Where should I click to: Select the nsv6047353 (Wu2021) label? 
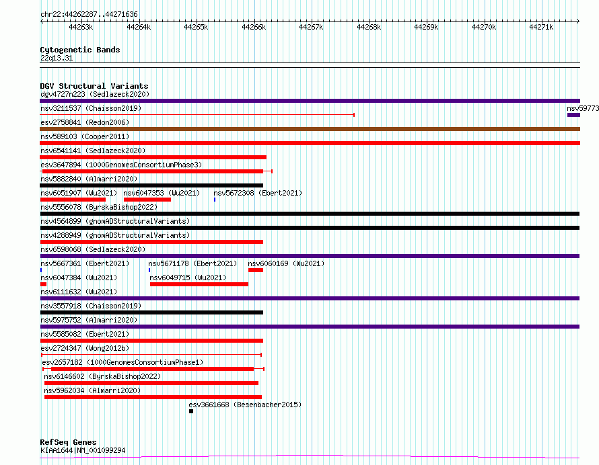pyautogui.click(x=162, y=193)
